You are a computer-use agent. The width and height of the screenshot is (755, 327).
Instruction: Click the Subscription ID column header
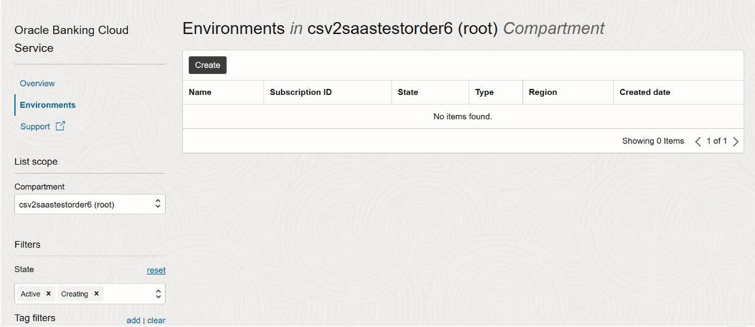pos(301,92)
